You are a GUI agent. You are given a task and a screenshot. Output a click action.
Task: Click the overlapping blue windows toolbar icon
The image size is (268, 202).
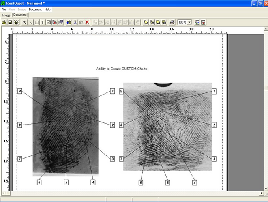click(61, 22)
